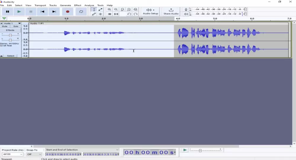Click the Play-at-speed green button
Image resolution: width=296 pixels, height=160 pixels.
[185, 150]
